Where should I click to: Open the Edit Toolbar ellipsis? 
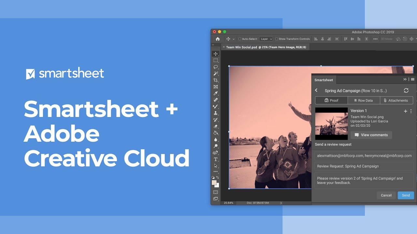point(216,172)
